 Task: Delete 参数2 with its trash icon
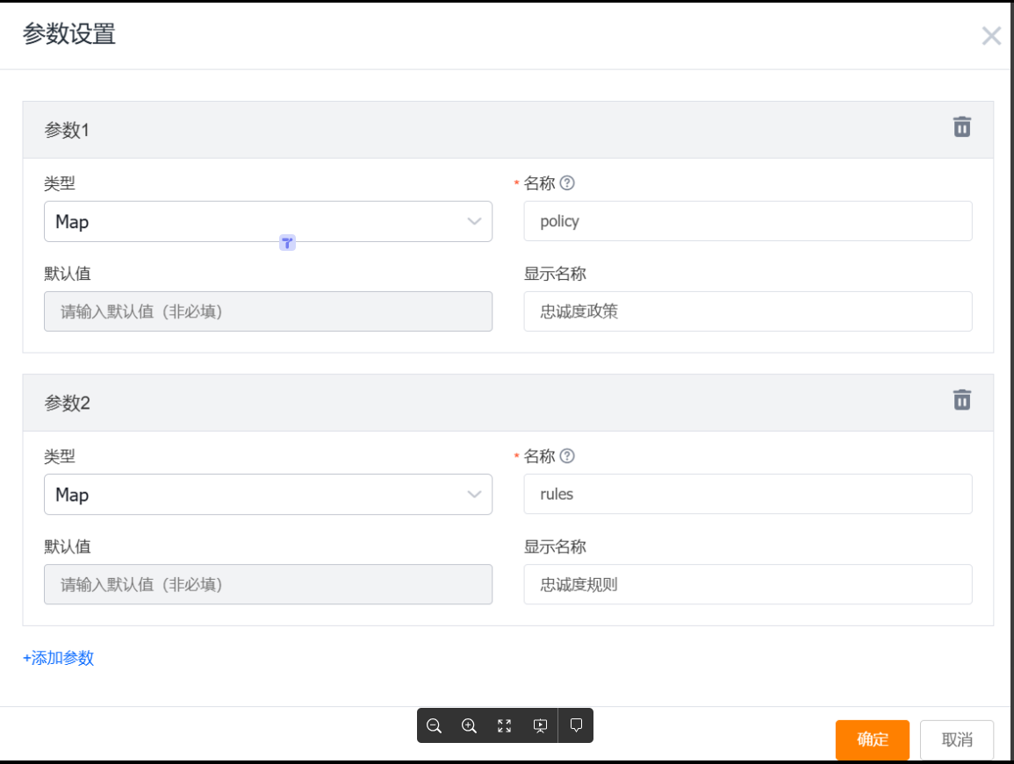coord(961,400)
